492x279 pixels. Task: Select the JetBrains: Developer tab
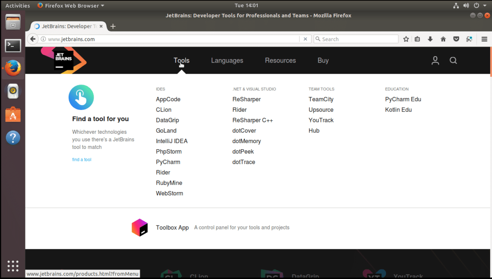pyautogui.click(x=69, y=26)
